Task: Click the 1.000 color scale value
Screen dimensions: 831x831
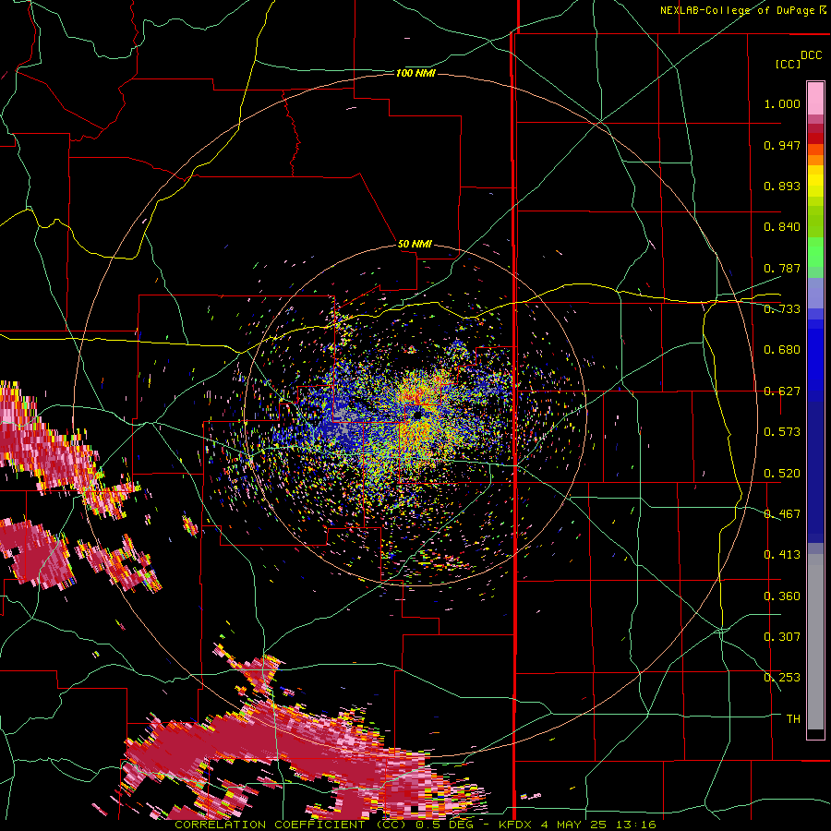Action: pos(782,103)
